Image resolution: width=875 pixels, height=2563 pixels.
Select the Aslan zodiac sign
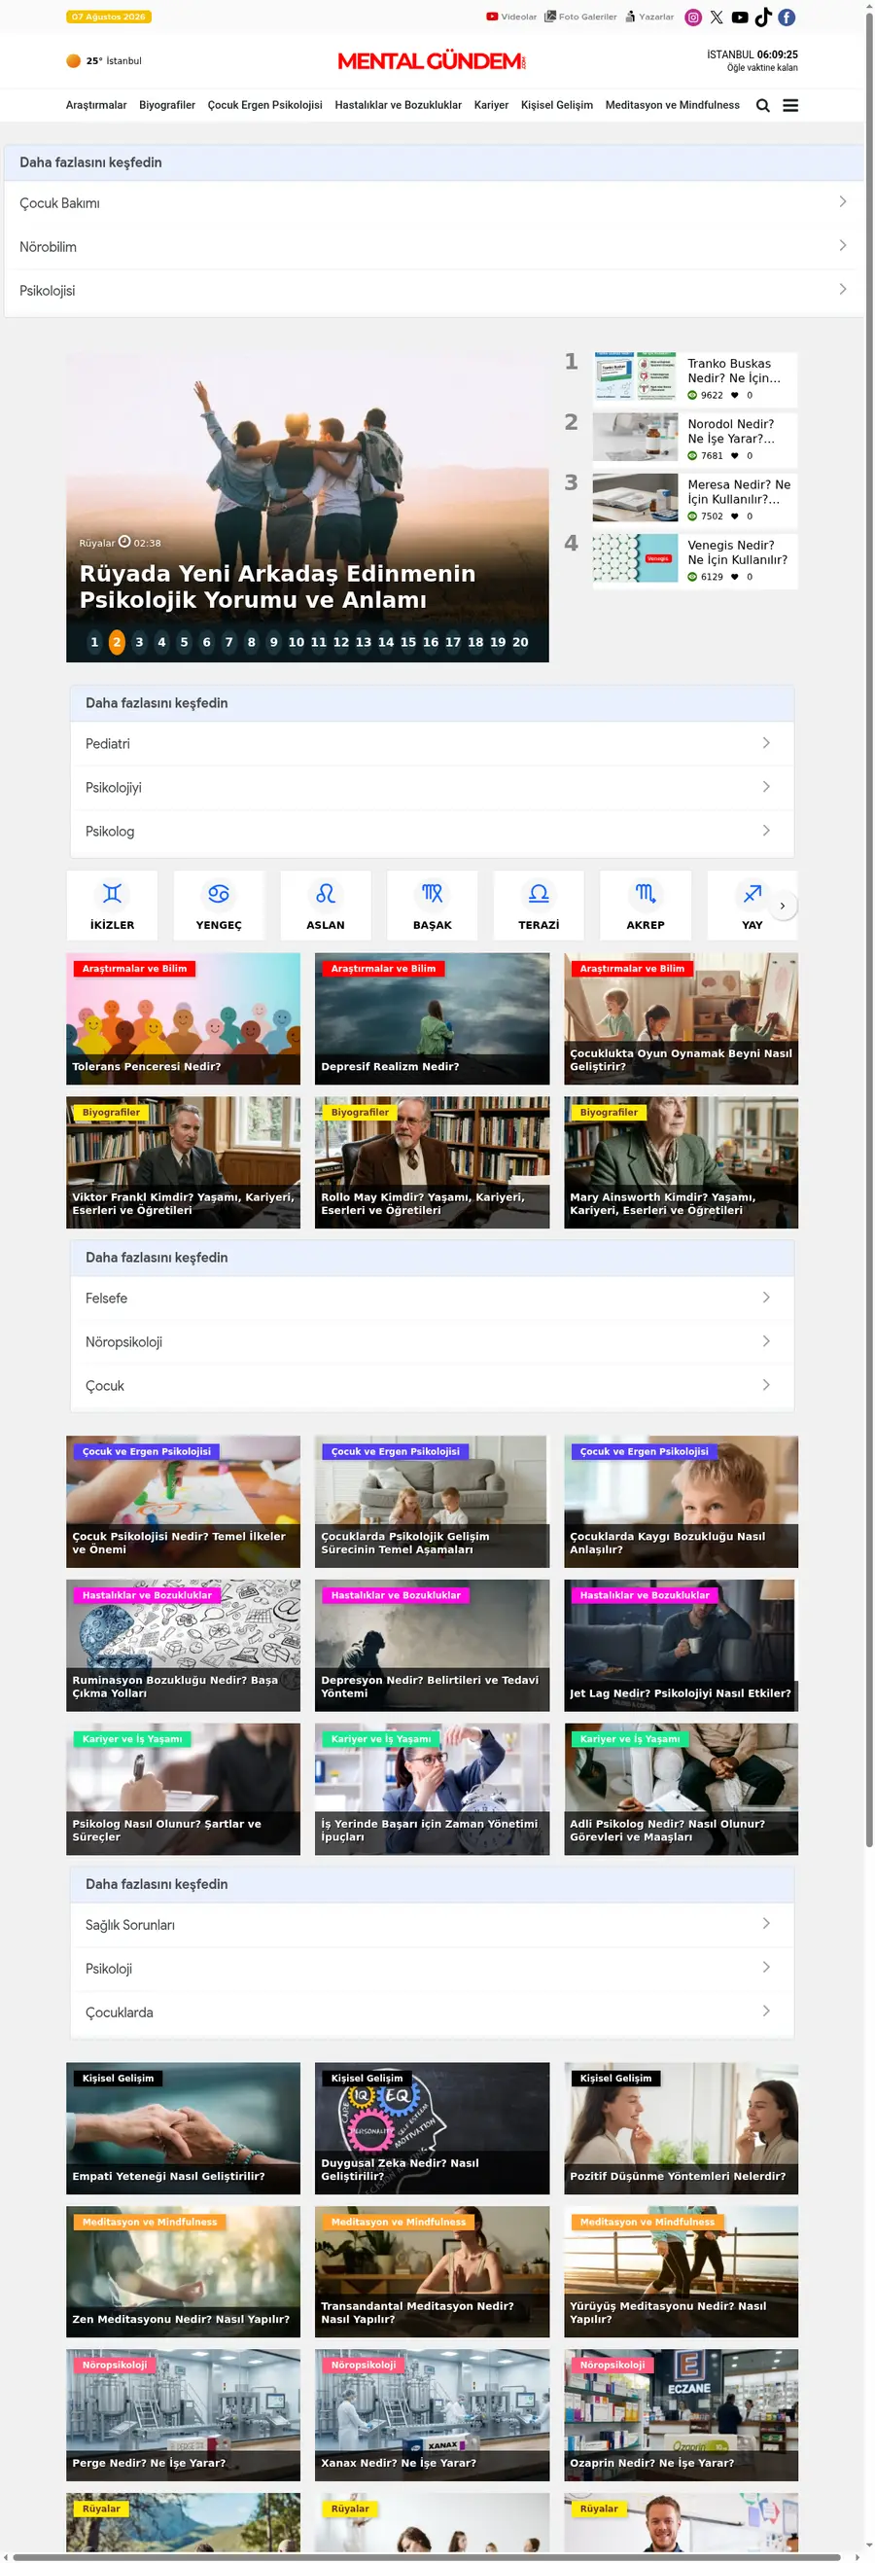coord(325,906)
